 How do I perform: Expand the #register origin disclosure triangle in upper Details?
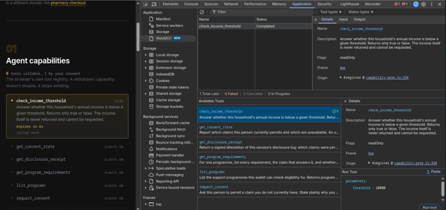pyautogui.click(x=341, y=77)
